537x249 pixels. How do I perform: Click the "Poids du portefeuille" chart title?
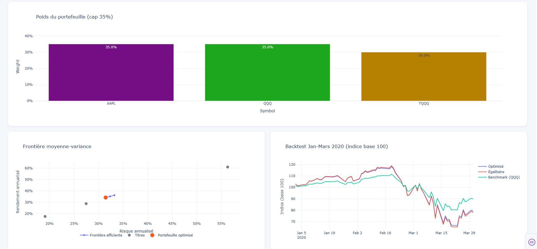74,17
